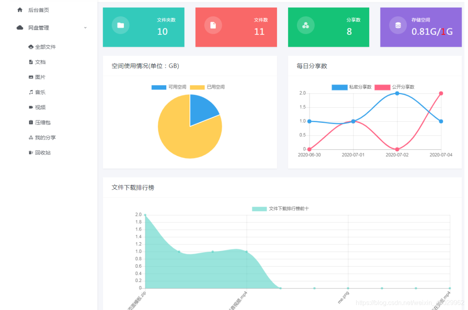This screenshot has height=310, width=468.
Task: Go to 我的分享 in the sidebar
Action: point(46,138)
